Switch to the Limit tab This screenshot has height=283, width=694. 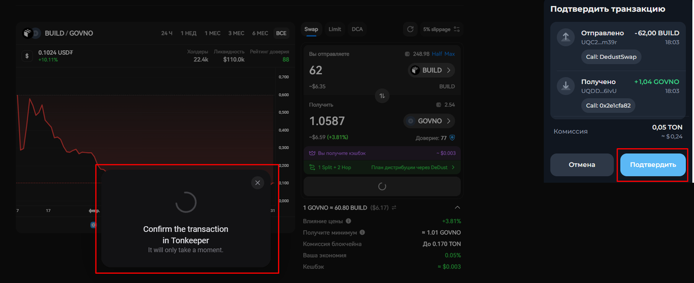(335, 29)
